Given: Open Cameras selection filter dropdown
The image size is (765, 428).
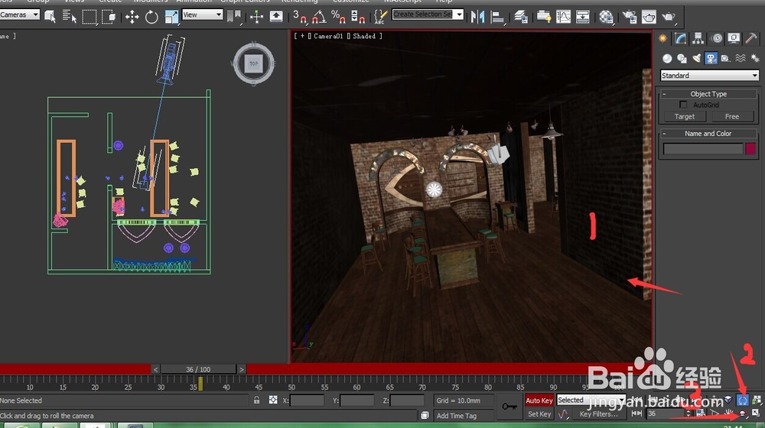Looking at the screenshot, I should click(x=20, y=15).
